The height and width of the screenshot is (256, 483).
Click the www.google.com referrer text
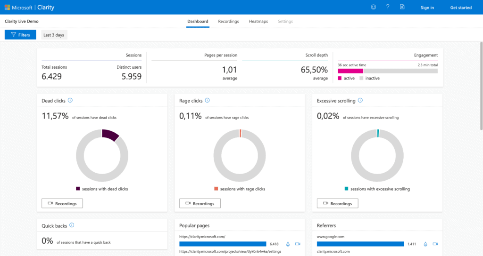(x=331, y=237)
